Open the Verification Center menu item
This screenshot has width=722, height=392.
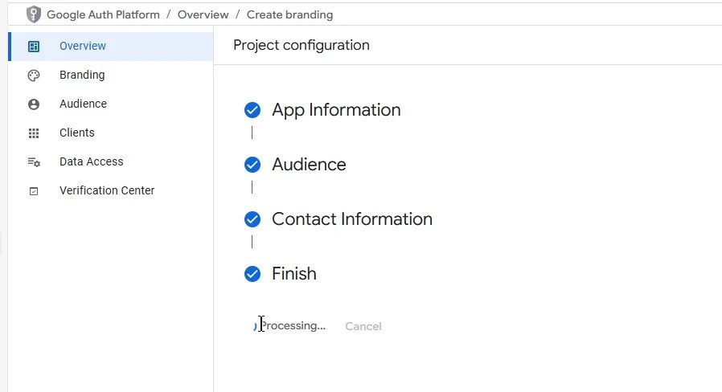pyautogui.click(x=107, y=190)
